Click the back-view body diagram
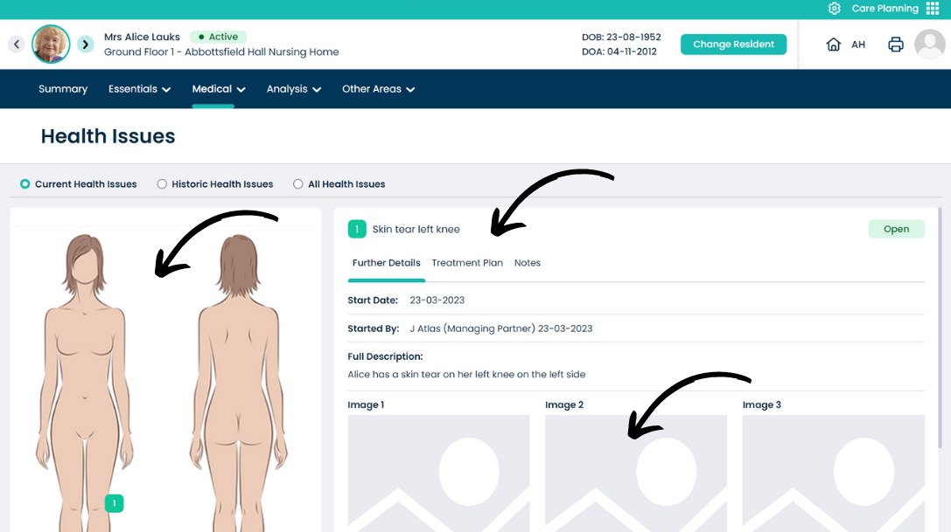Image resolution: width=951 pixels, height=532 pixels. 239,383
